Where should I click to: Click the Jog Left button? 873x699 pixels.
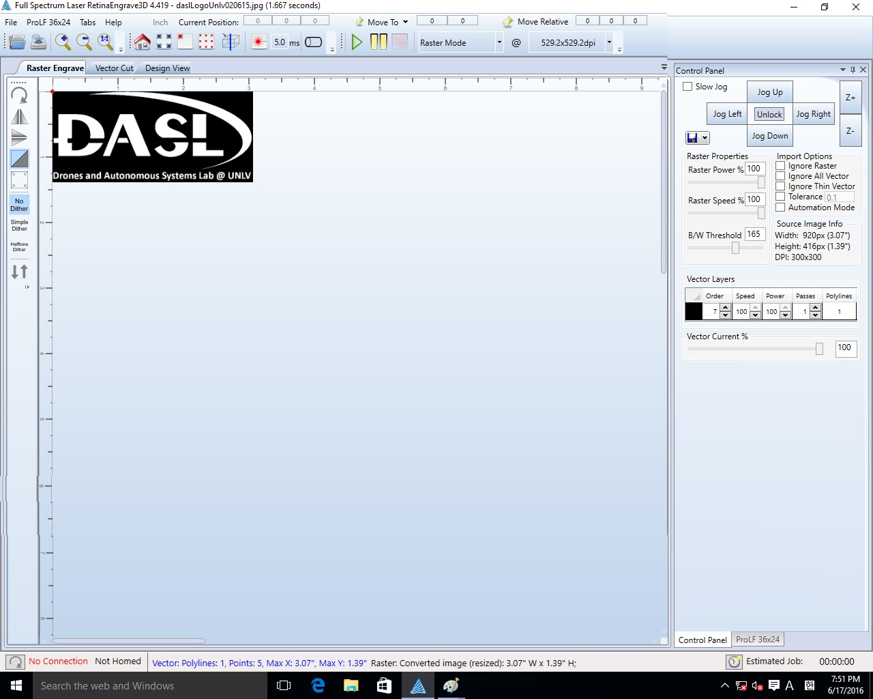pyautogui.click(x=727, y=114)
